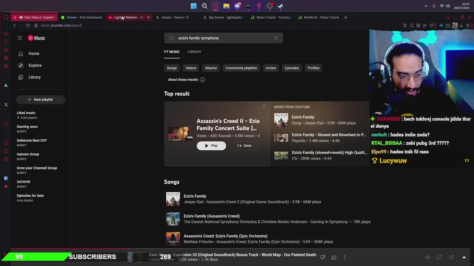Filter results by Songs chip

tap(171, 68)
